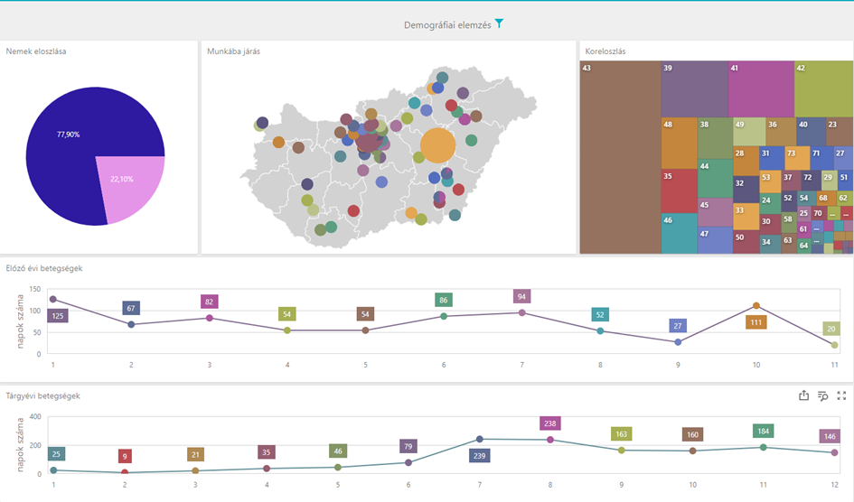Select treemap cell 33
The width and height of the screenshot is (854, 502).
(x=746, y=217)
